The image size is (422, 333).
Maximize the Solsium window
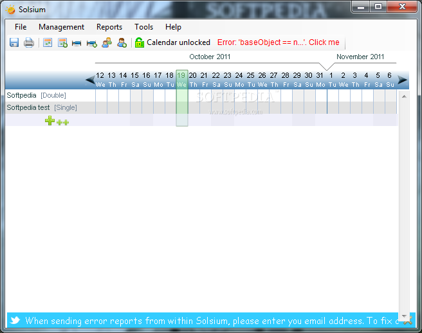[378, 7]
